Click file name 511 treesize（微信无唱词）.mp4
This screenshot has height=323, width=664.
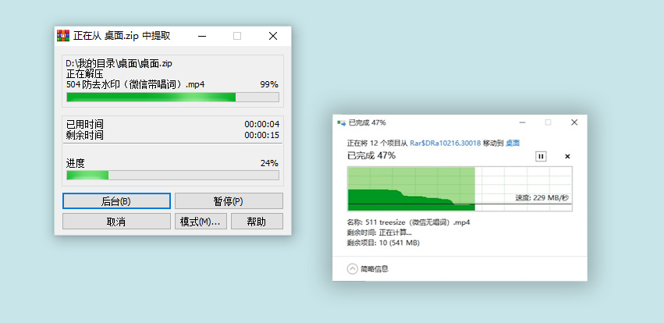point(418,222)
